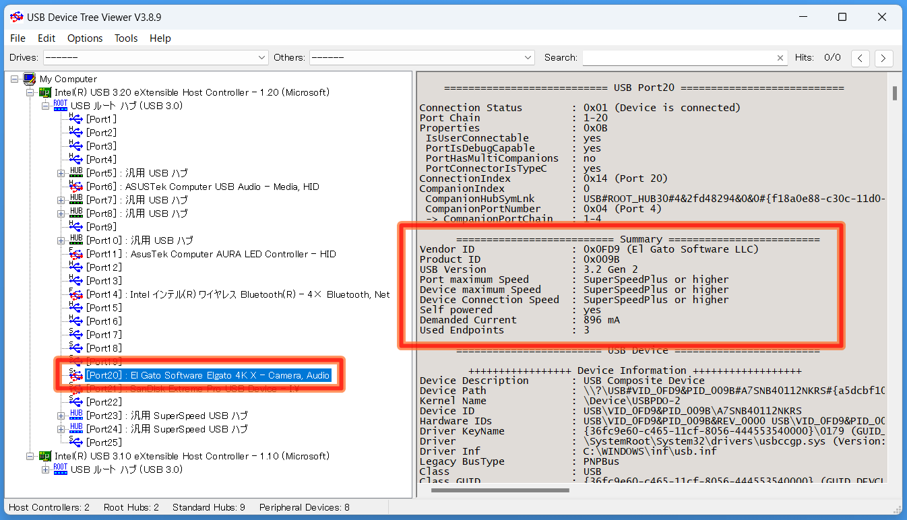This screenshot has width=907, height=520.
Task: Go to previous search hit
Action: 861,58
